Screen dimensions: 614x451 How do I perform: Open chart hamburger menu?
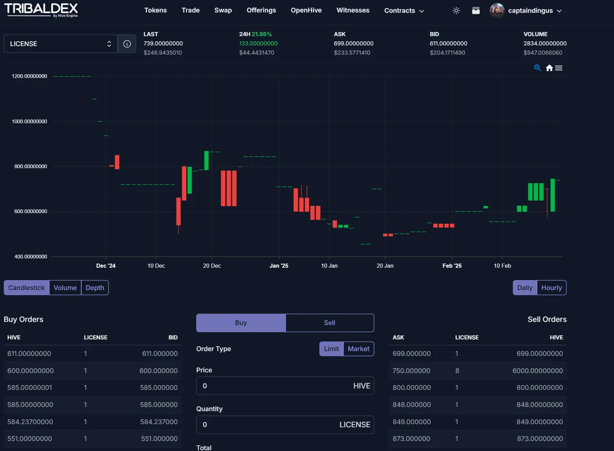point(559,68)
